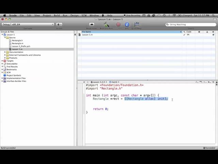Expand the SCM group
Viewport: 218px width, 164px height.
click(2, 72)
